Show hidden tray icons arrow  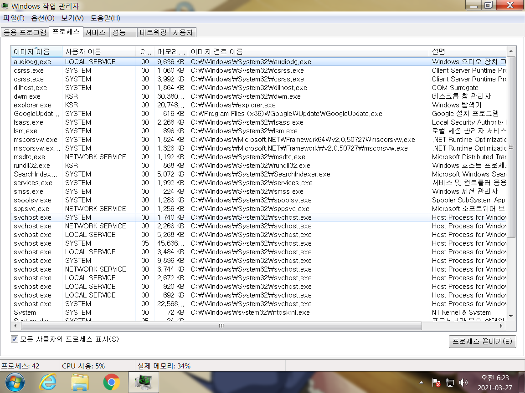tap(421, 383)
